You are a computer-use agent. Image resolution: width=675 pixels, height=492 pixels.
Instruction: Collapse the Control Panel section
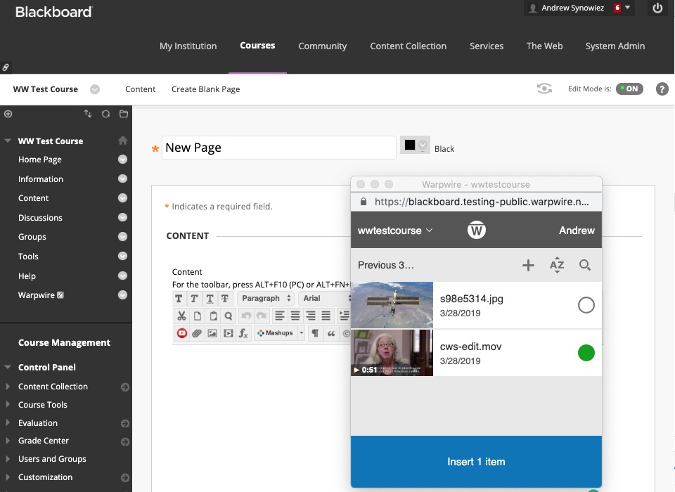coord(7,367)
